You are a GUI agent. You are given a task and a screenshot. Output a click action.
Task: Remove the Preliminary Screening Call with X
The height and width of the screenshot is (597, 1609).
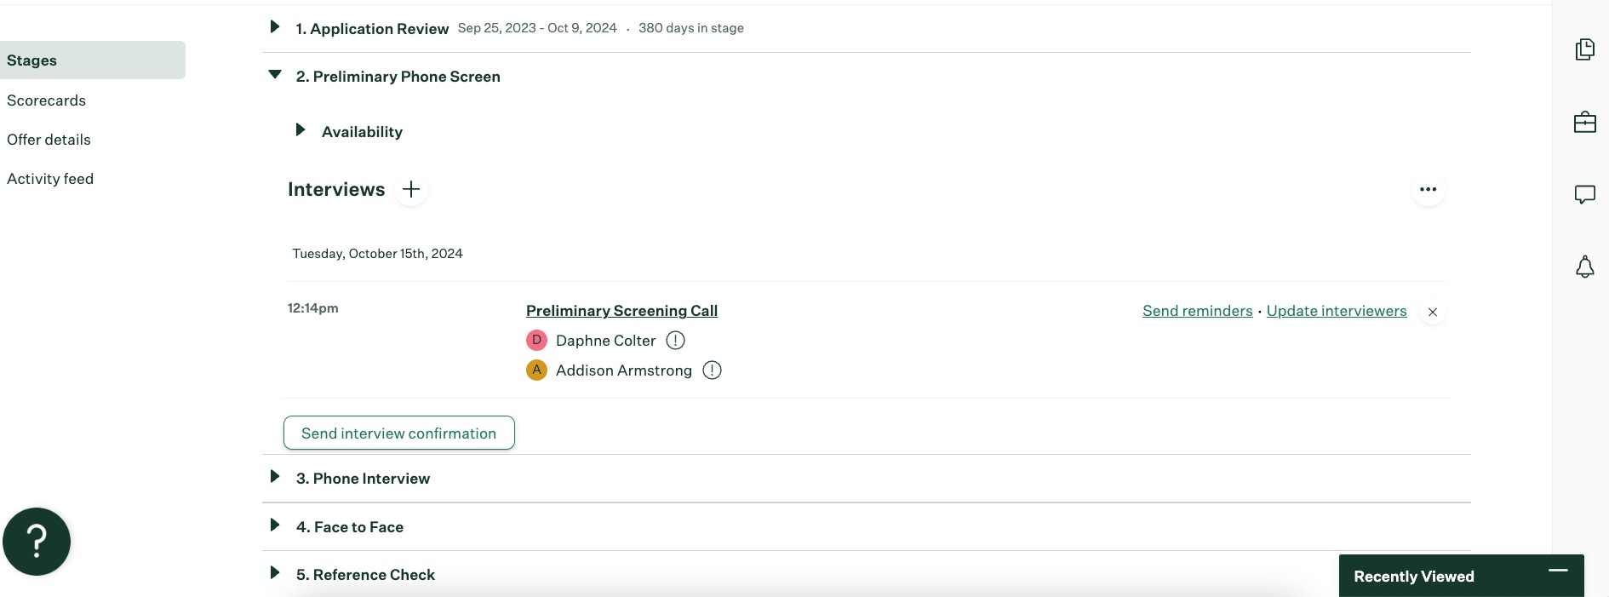pyautogui.click(x=1433, y=313)
